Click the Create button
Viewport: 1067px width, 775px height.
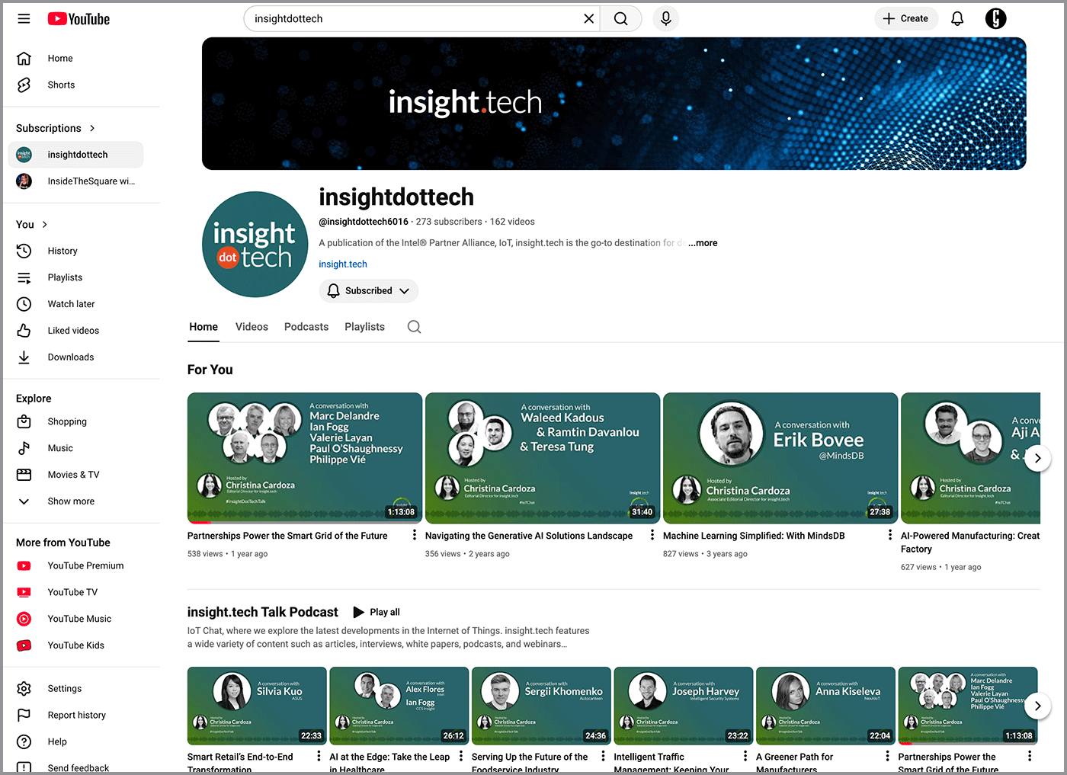pyautogui.click(x=906, y=18)
